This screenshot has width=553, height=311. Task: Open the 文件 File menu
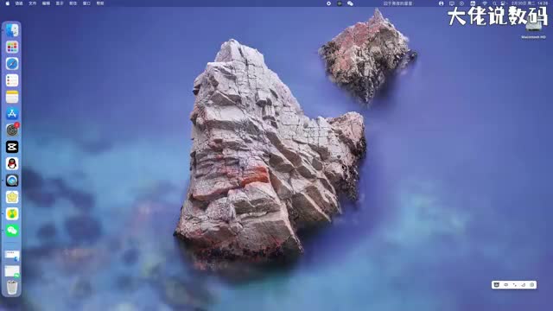point(33,3)
